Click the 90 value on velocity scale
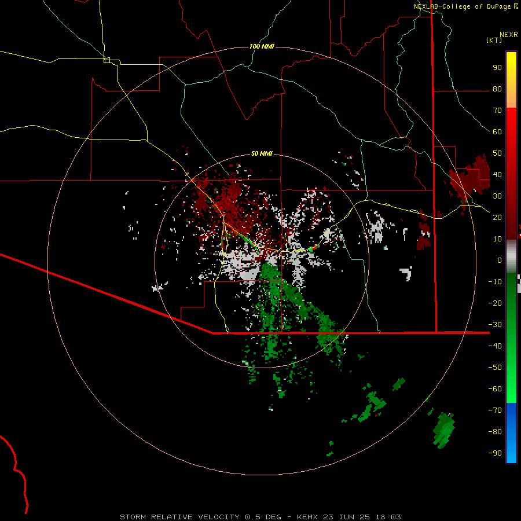 [497, 68]
